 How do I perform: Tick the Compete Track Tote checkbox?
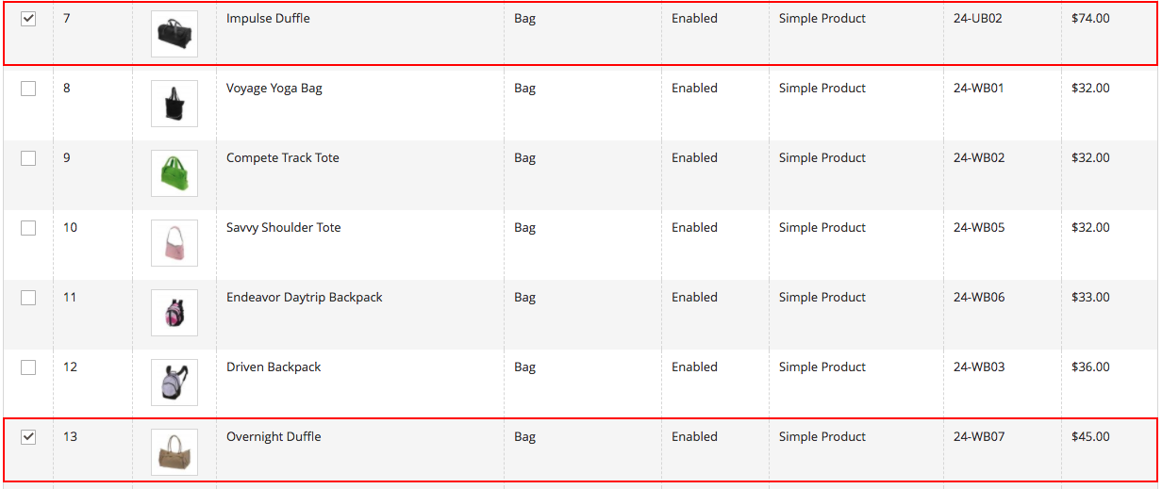pyautogui.click(x=28, y=158)
